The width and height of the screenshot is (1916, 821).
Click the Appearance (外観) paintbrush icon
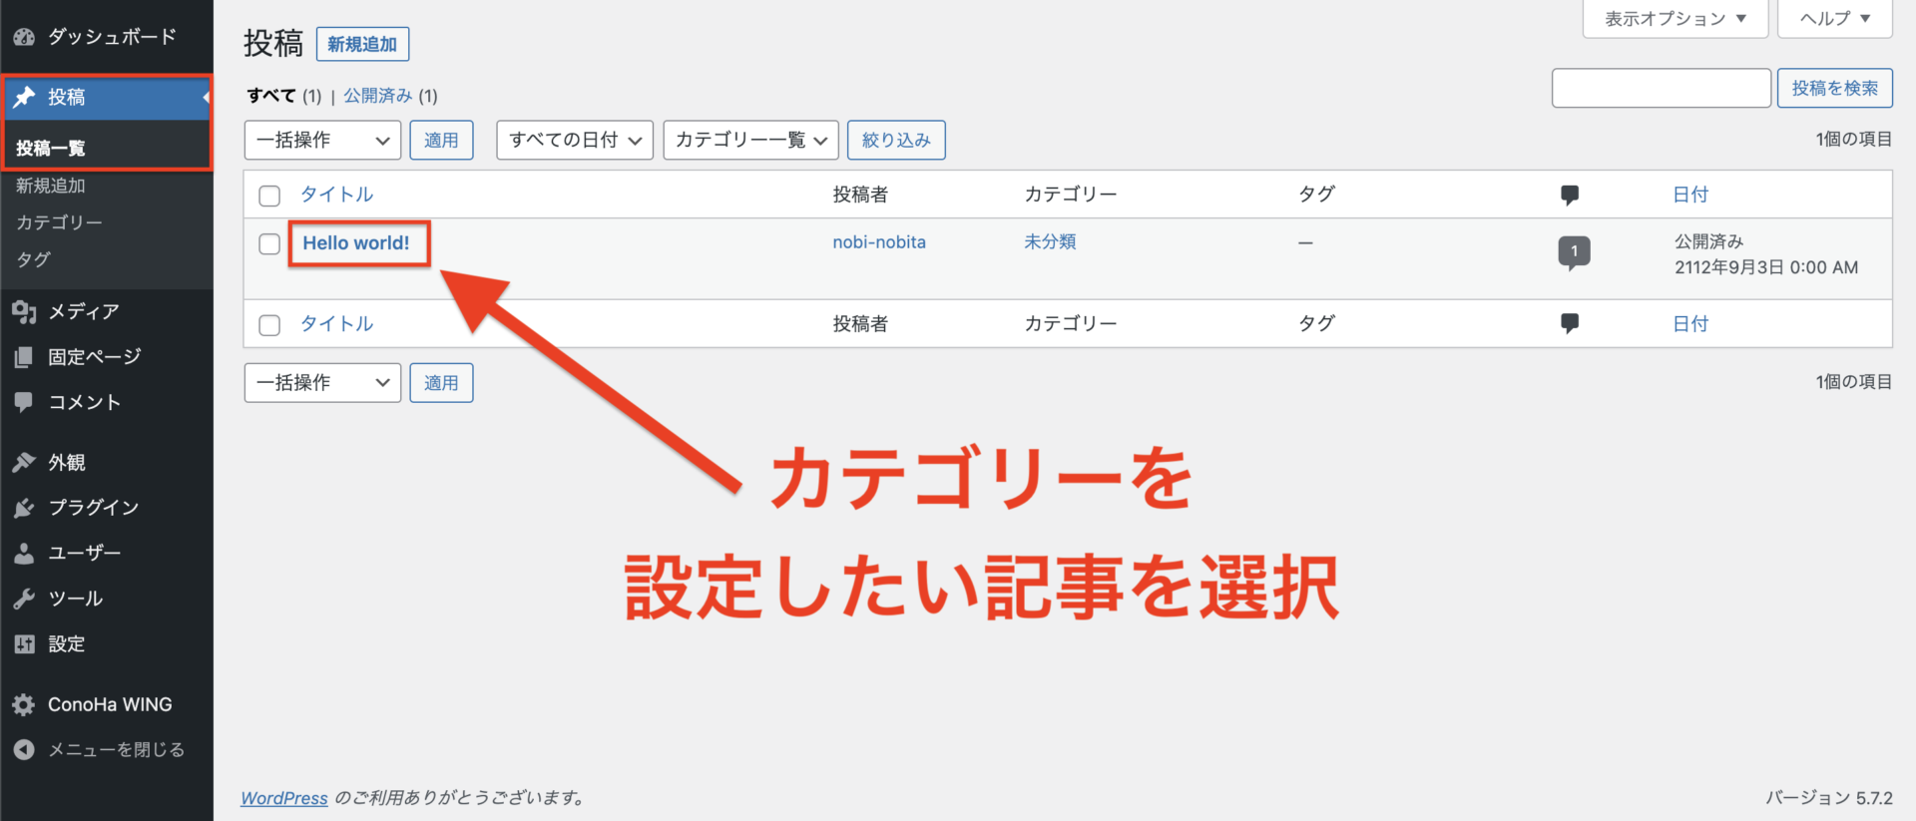[24, 463]
